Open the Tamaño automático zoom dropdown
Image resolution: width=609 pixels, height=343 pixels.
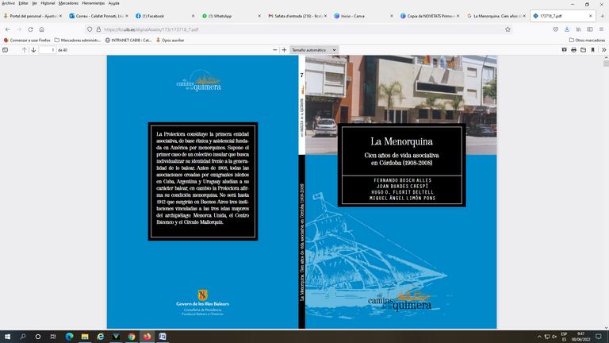tap(314, 50)
